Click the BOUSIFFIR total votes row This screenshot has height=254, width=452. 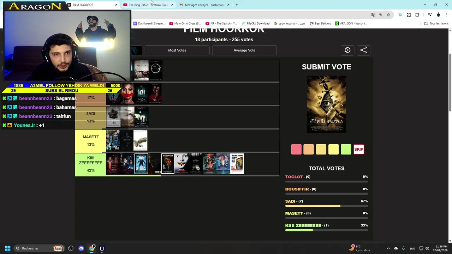coord(327,191)
